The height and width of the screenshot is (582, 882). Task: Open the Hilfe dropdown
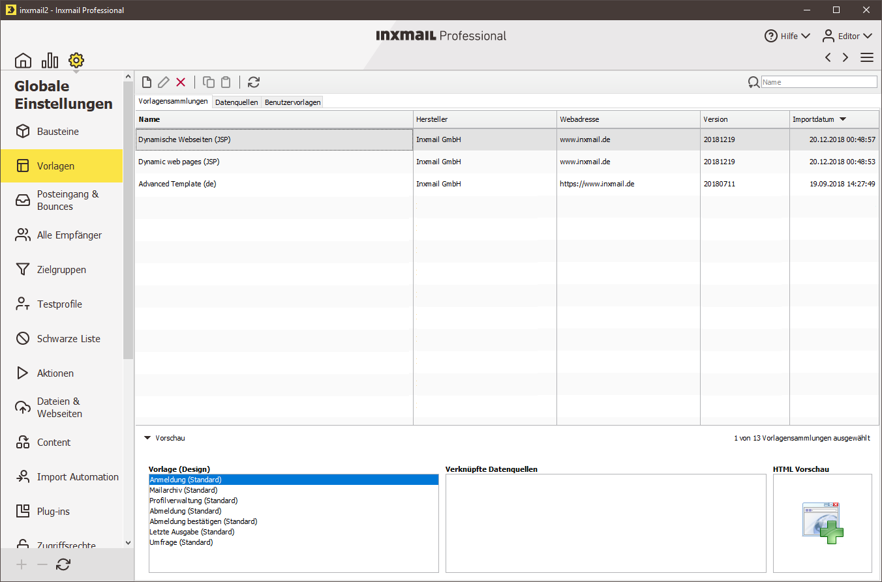tap(788, 36)
